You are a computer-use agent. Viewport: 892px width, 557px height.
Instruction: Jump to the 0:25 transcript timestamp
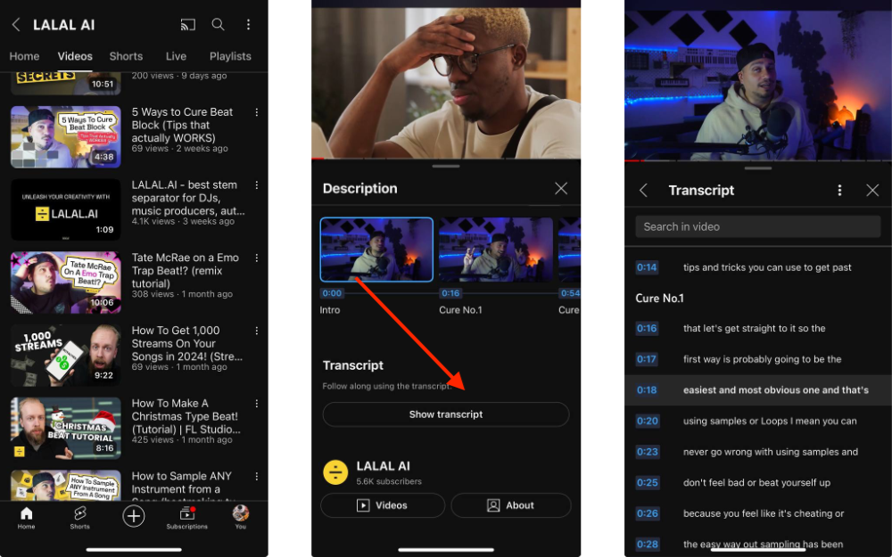pyautogui.click(x=647, y=482)
